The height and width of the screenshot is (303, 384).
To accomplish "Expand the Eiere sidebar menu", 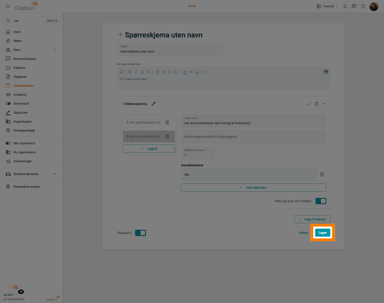I will click(x=55, y=50).
